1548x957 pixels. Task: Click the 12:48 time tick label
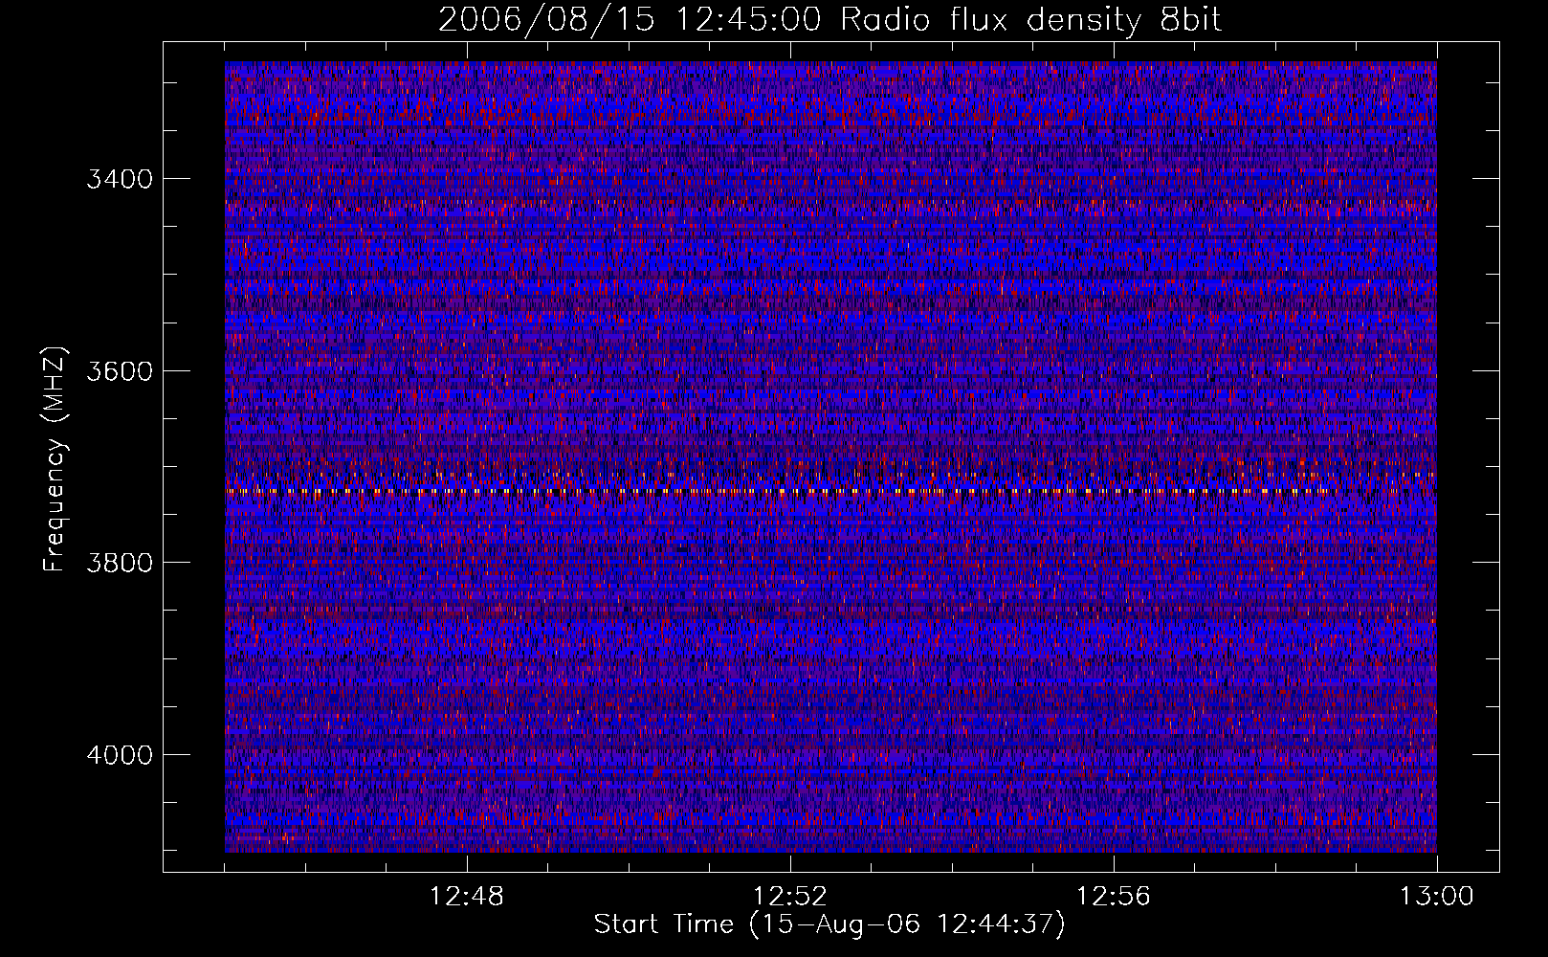point(467,897)
